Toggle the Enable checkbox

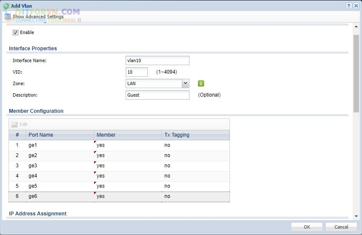click(16, 32)
